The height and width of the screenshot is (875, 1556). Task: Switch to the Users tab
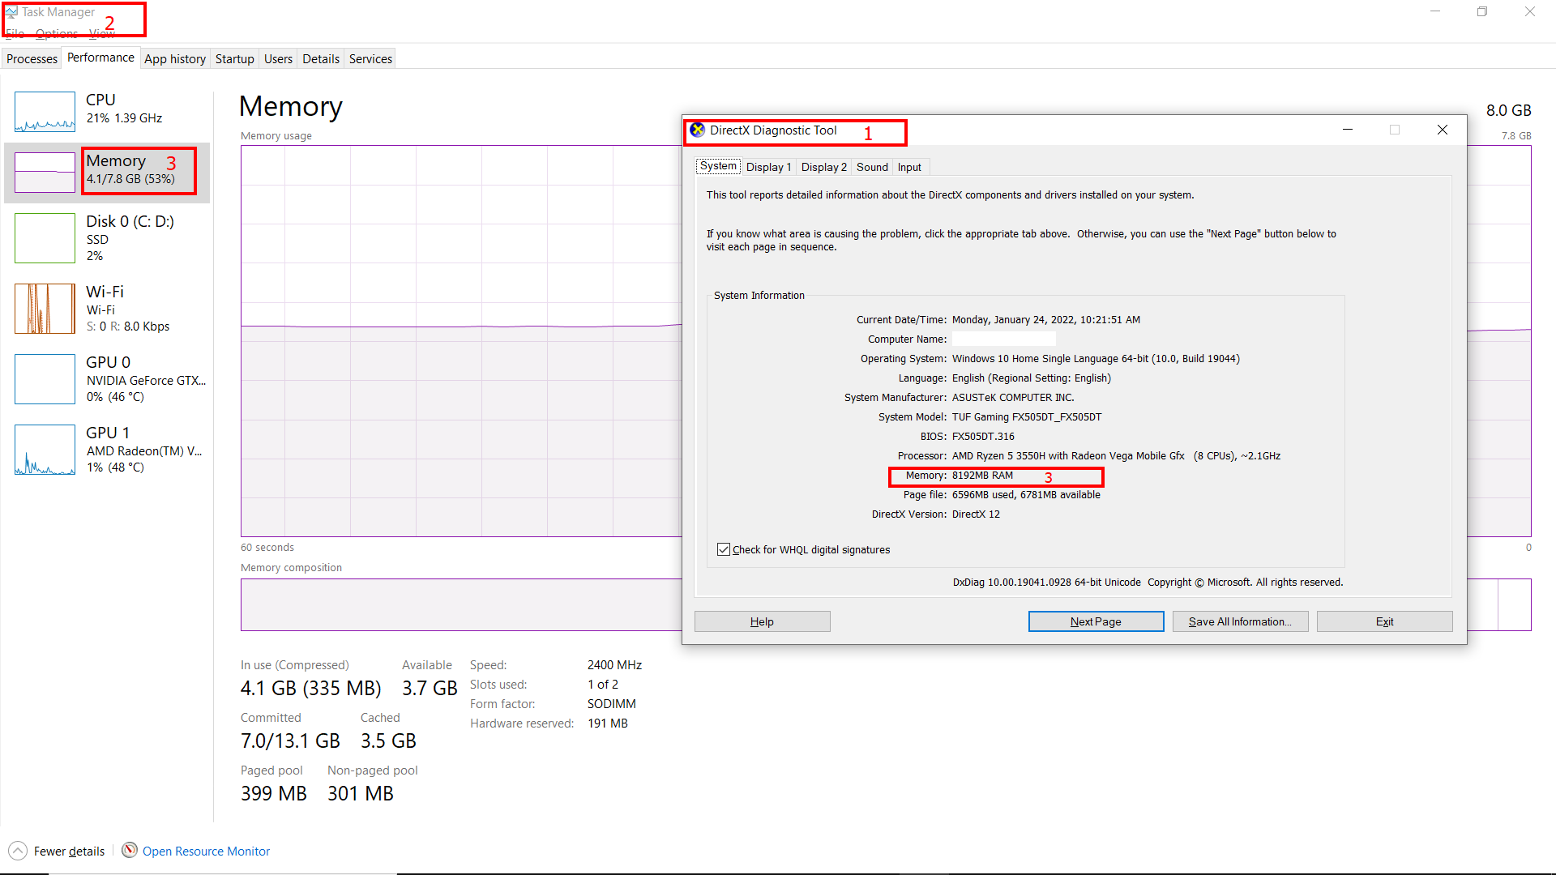278,58
